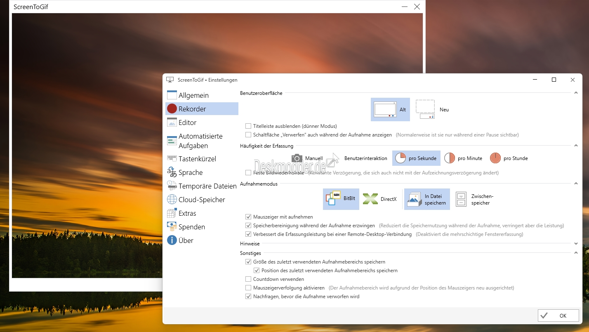Expand the Hinweise section chevron
Viewport: 589px width, 332px height.
click(576, 244)
